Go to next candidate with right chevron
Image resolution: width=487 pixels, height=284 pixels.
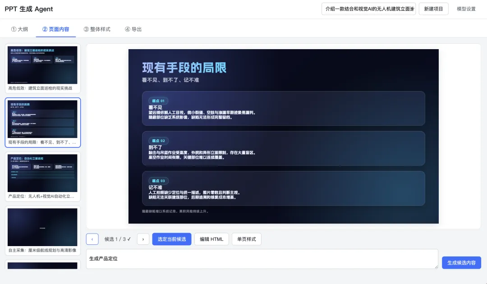143,239
